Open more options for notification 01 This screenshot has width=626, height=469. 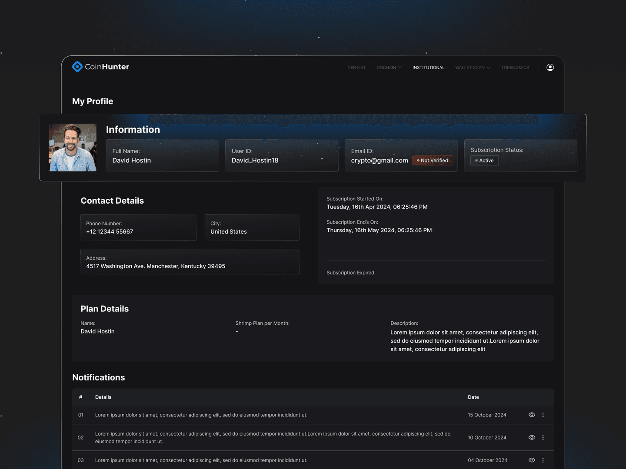coord(543,415)
